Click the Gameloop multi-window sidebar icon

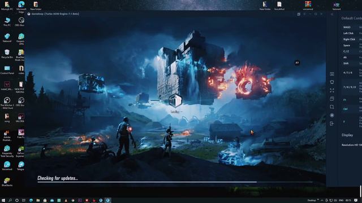[332, 99]
